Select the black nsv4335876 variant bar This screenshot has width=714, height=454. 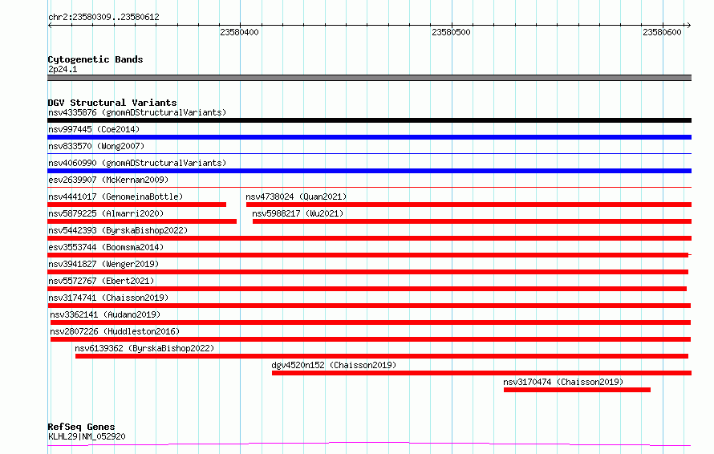click(369, 120)
